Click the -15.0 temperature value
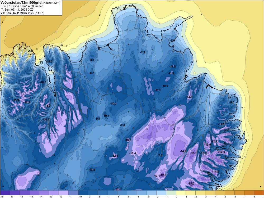Screen dimensions: 264x198 pos(191,184)
